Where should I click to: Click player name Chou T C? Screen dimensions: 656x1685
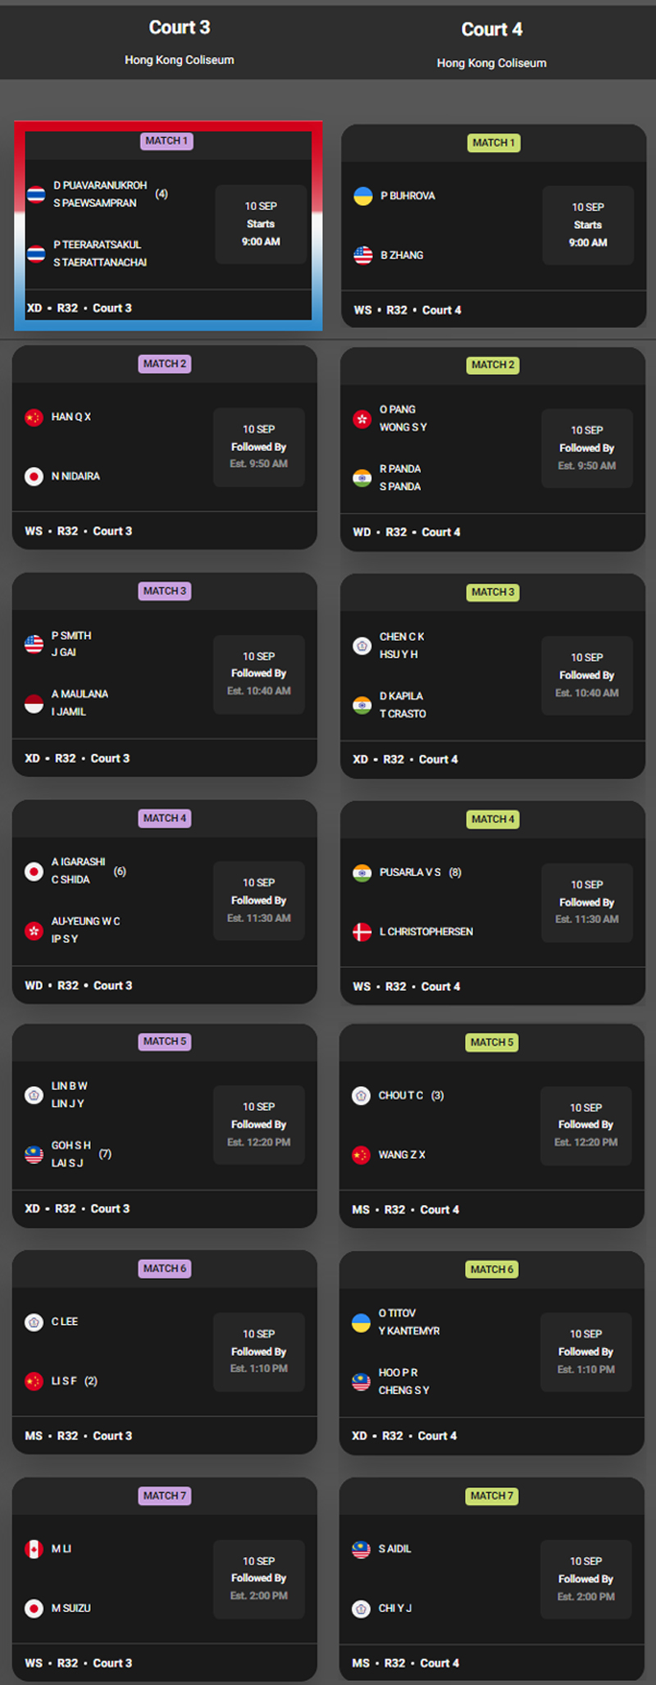[401, 1095]
